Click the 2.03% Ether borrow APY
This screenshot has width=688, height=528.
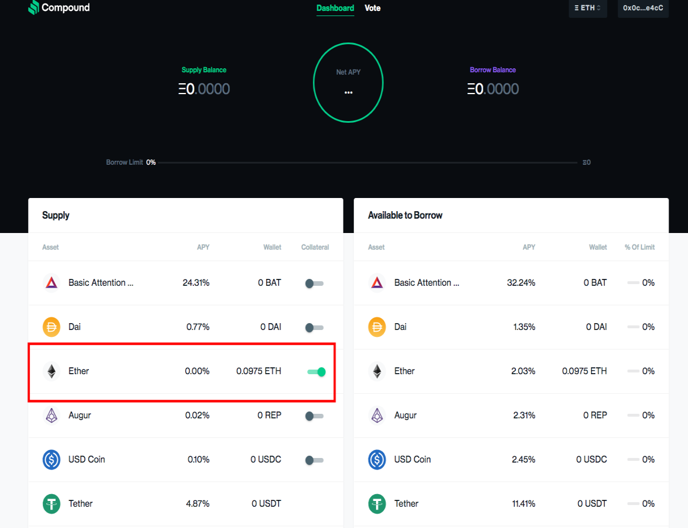click(523, 371)
